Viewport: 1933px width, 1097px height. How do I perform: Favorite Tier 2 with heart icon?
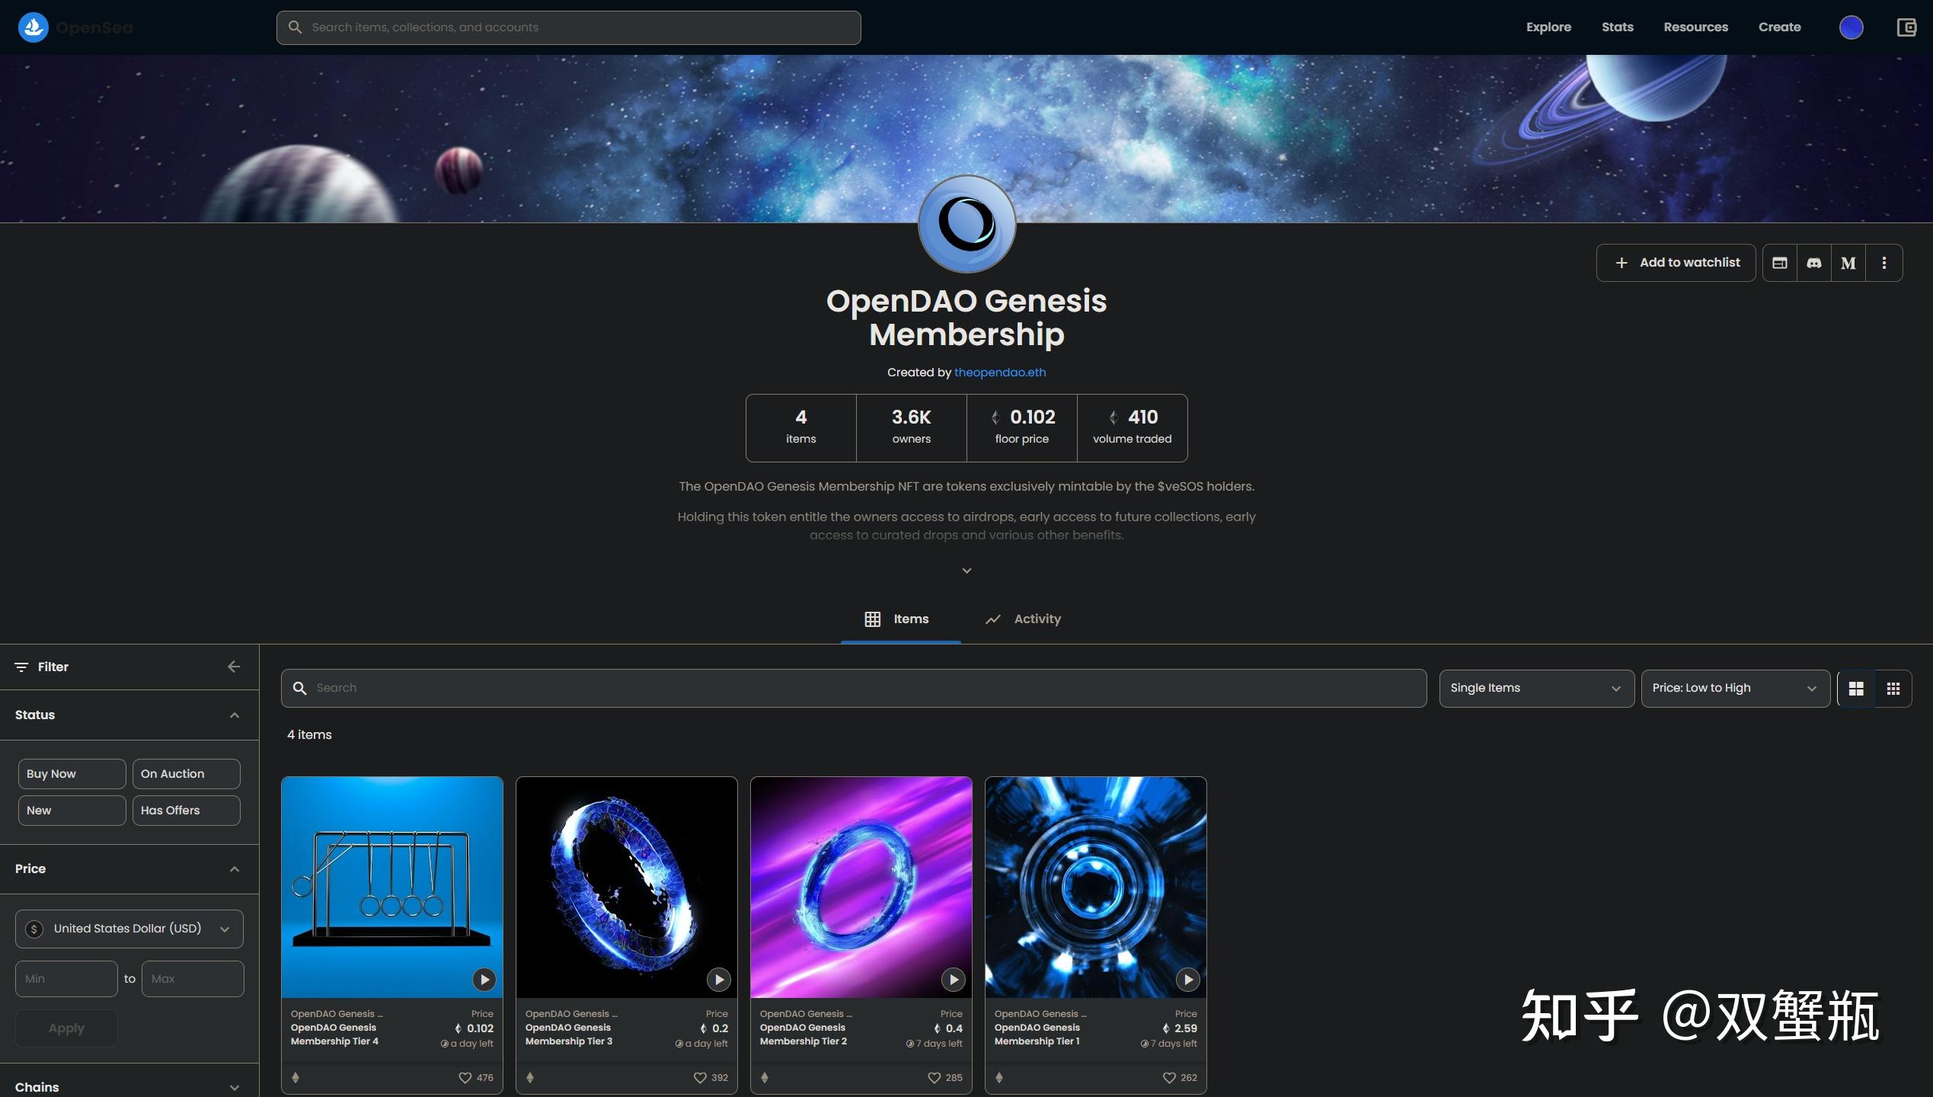click(x=935, y=1078)
